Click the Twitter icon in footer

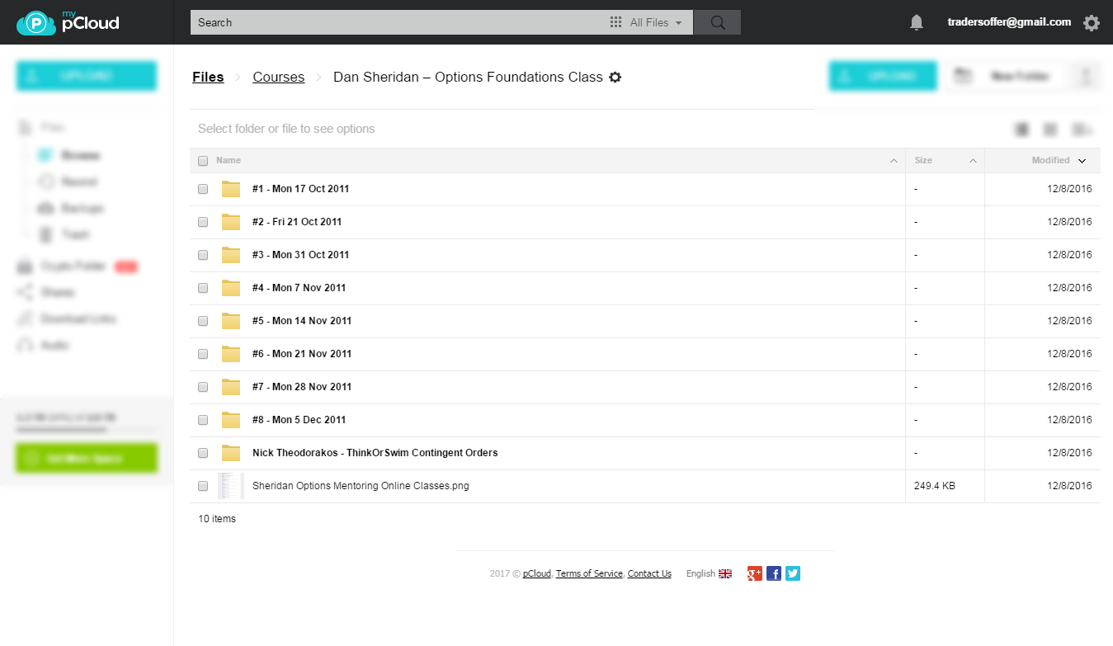pos(793,573)
